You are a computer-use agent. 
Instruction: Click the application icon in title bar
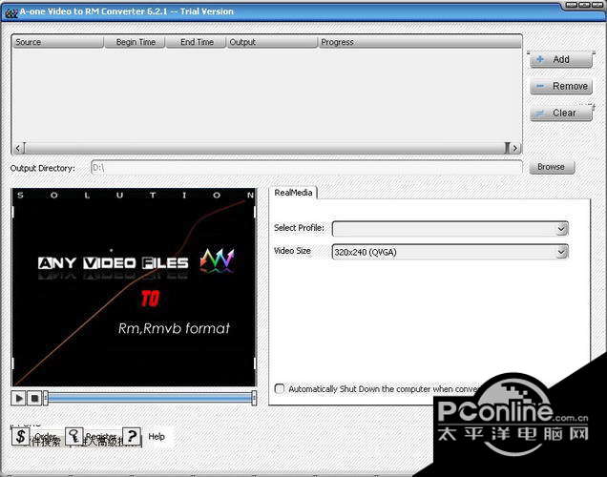point(11,12)
